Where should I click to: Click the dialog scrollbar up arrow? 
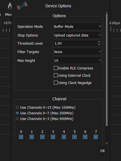(107, 13)
